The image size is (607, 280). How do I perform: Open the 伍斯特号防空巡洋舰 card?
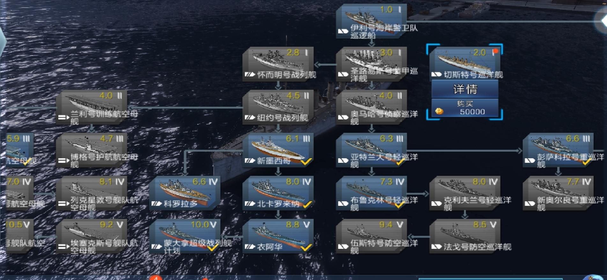click(371, 236)
